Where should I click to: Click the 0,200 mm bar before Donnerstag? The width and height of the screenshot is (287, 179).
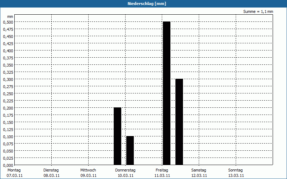point(118,136)
